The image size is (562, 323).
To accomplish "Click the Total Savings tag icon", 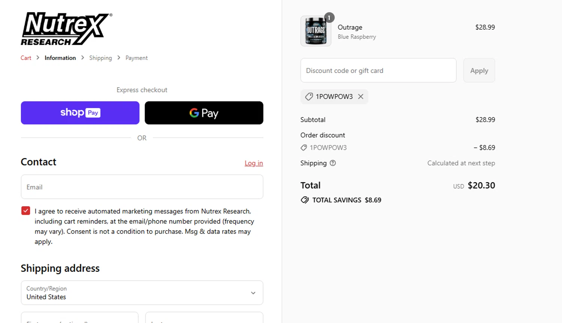I will (x=305, y=200).
